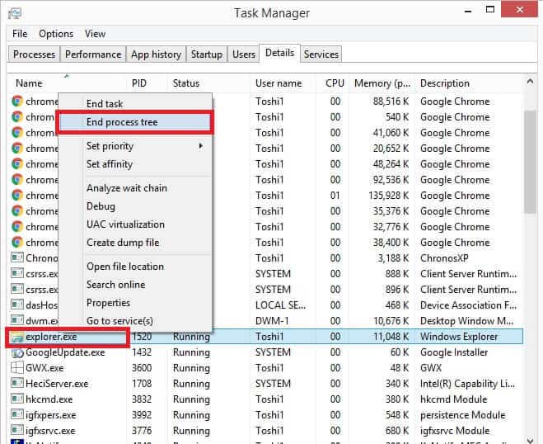This screenshot has height=444, width=543.
Task: Click the igfxsrvc.exe process icon
Action: coord(17,430)
